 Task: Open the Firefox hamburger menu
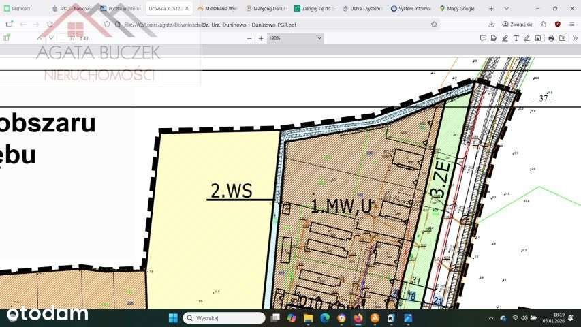(572, 25)
